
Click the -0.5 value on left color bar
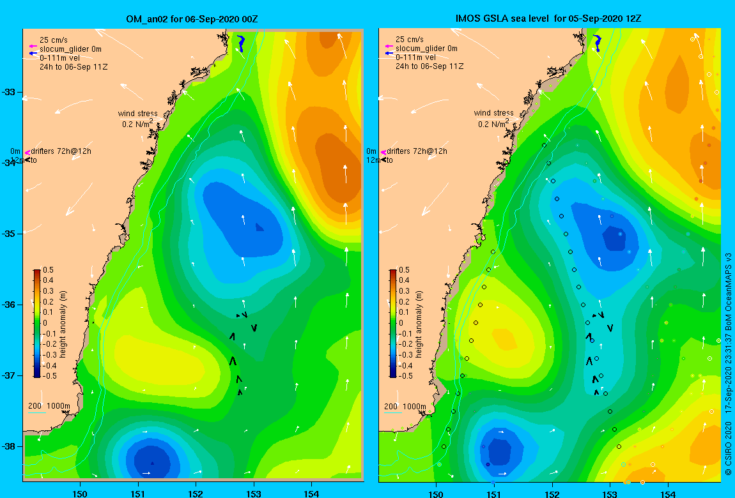click(x=49, y=376)
